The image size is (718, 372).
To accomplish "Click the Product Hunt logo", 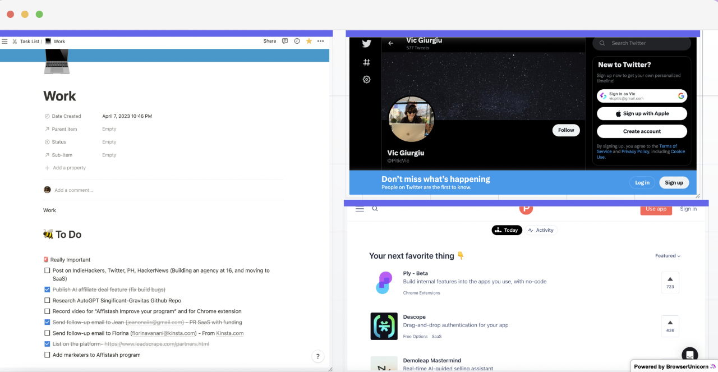I will point(526,209).
